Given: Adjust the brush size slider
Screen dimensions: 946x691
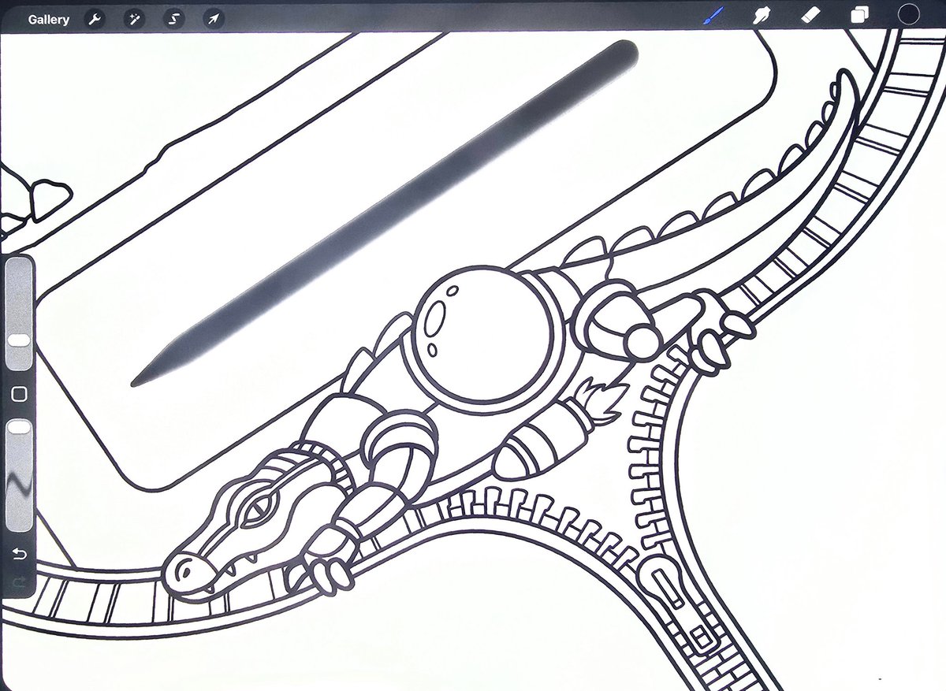Looking at the screenshot, I should [19, 314].
